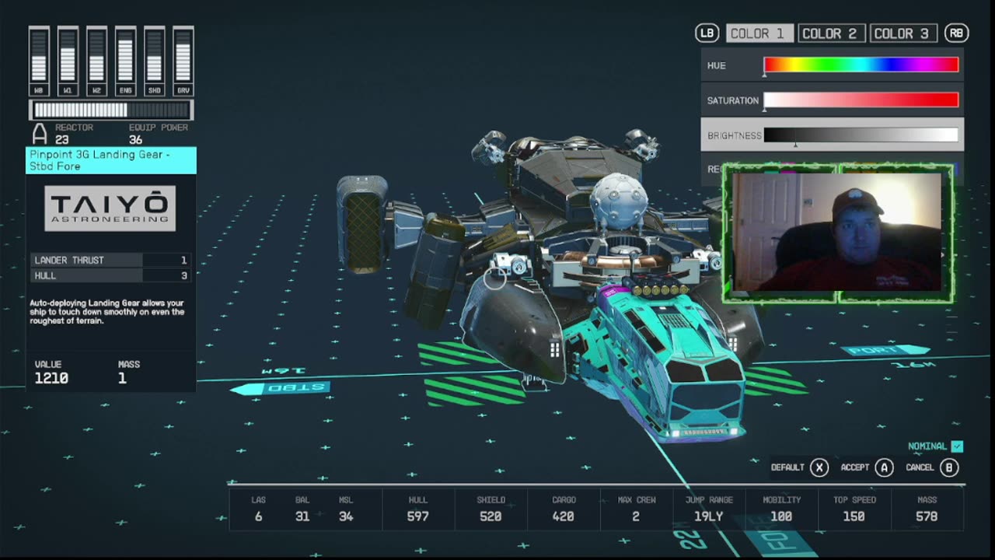The height and width of the screenshot is (560, 995).
Task: Click the TOP SPEED 150 stat
Action: (854, 509)
